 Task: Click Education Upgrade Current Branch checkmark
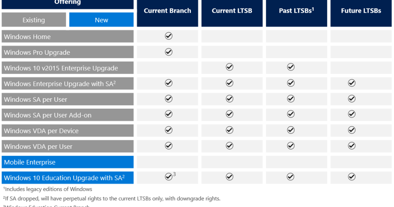[169, 177]
